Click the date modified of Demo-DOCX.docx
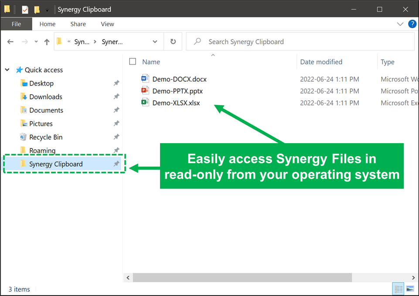The width and height of the screenshot is (419, 296). click(x=330, y=79)
